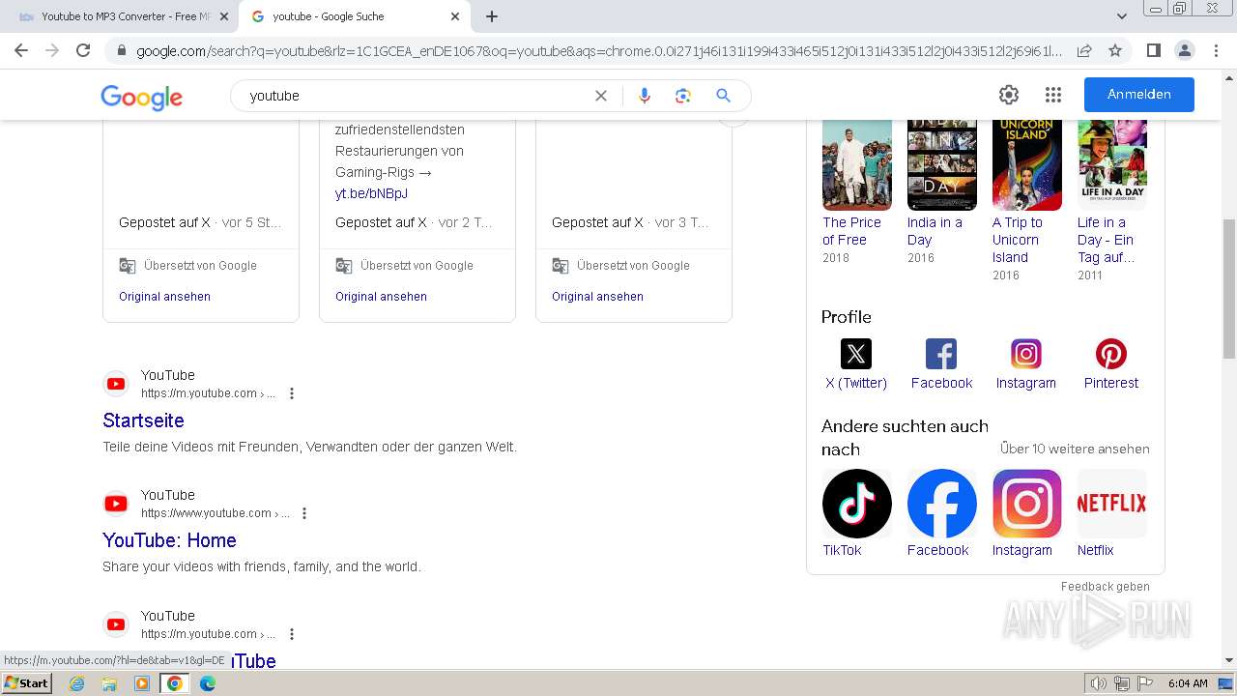Toggle the Chrome side panel
The height and width of the screenshot is (696, 1237).
click(1153, 50)
